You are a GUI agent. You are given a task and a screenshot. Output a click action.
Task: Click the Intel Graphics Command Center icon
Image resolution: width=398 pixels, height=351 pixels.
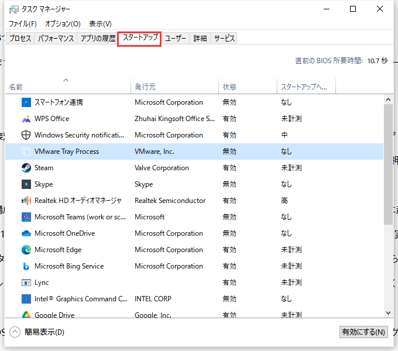pyautogui.click(x=26, y=299)
